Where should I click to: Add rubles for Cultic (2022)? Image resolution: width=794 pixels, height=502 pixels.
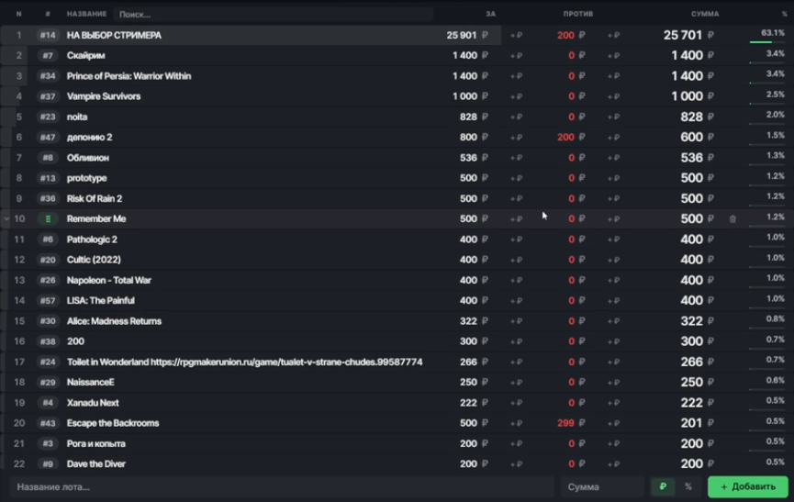(x=516, y=260)
